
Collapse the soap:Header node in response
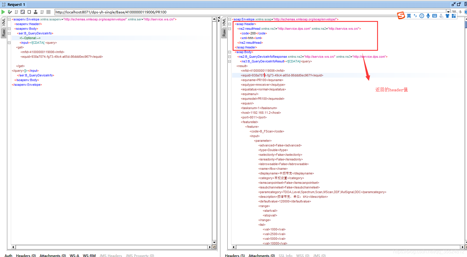point(229,24)
